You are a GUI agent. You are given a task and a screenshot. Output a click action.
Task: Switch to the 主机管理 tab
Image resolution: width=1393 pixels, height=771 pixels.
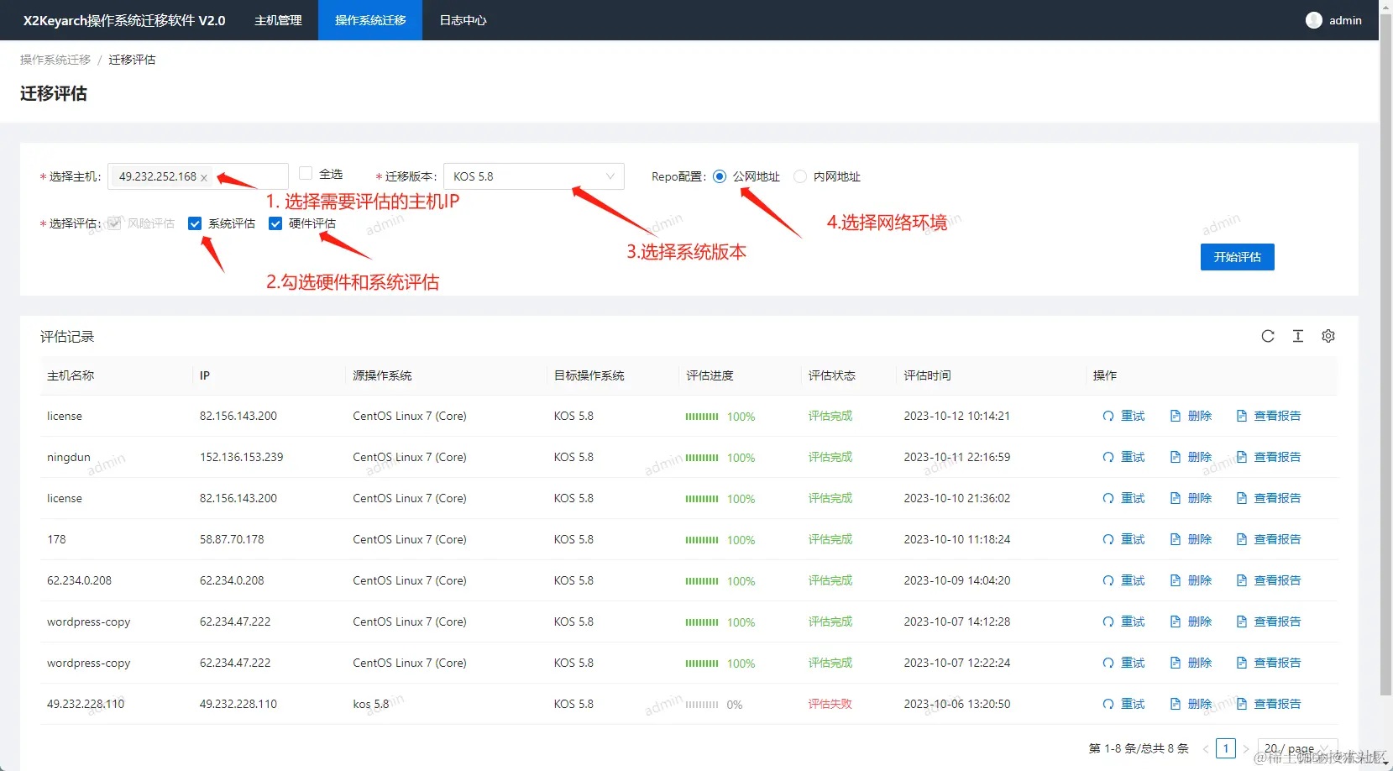tap(277, 19)
